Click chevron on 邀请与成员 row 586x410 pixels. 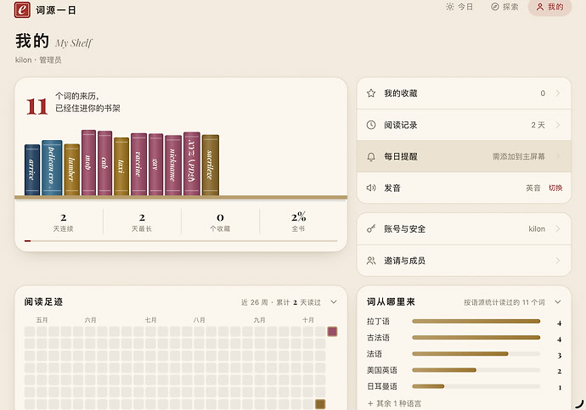(x=558, y=261)
